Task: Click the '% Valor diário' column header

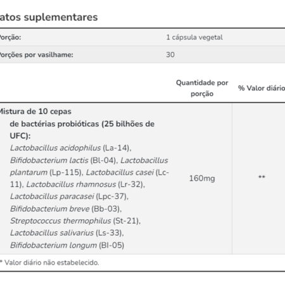Action: click(262, 88)
